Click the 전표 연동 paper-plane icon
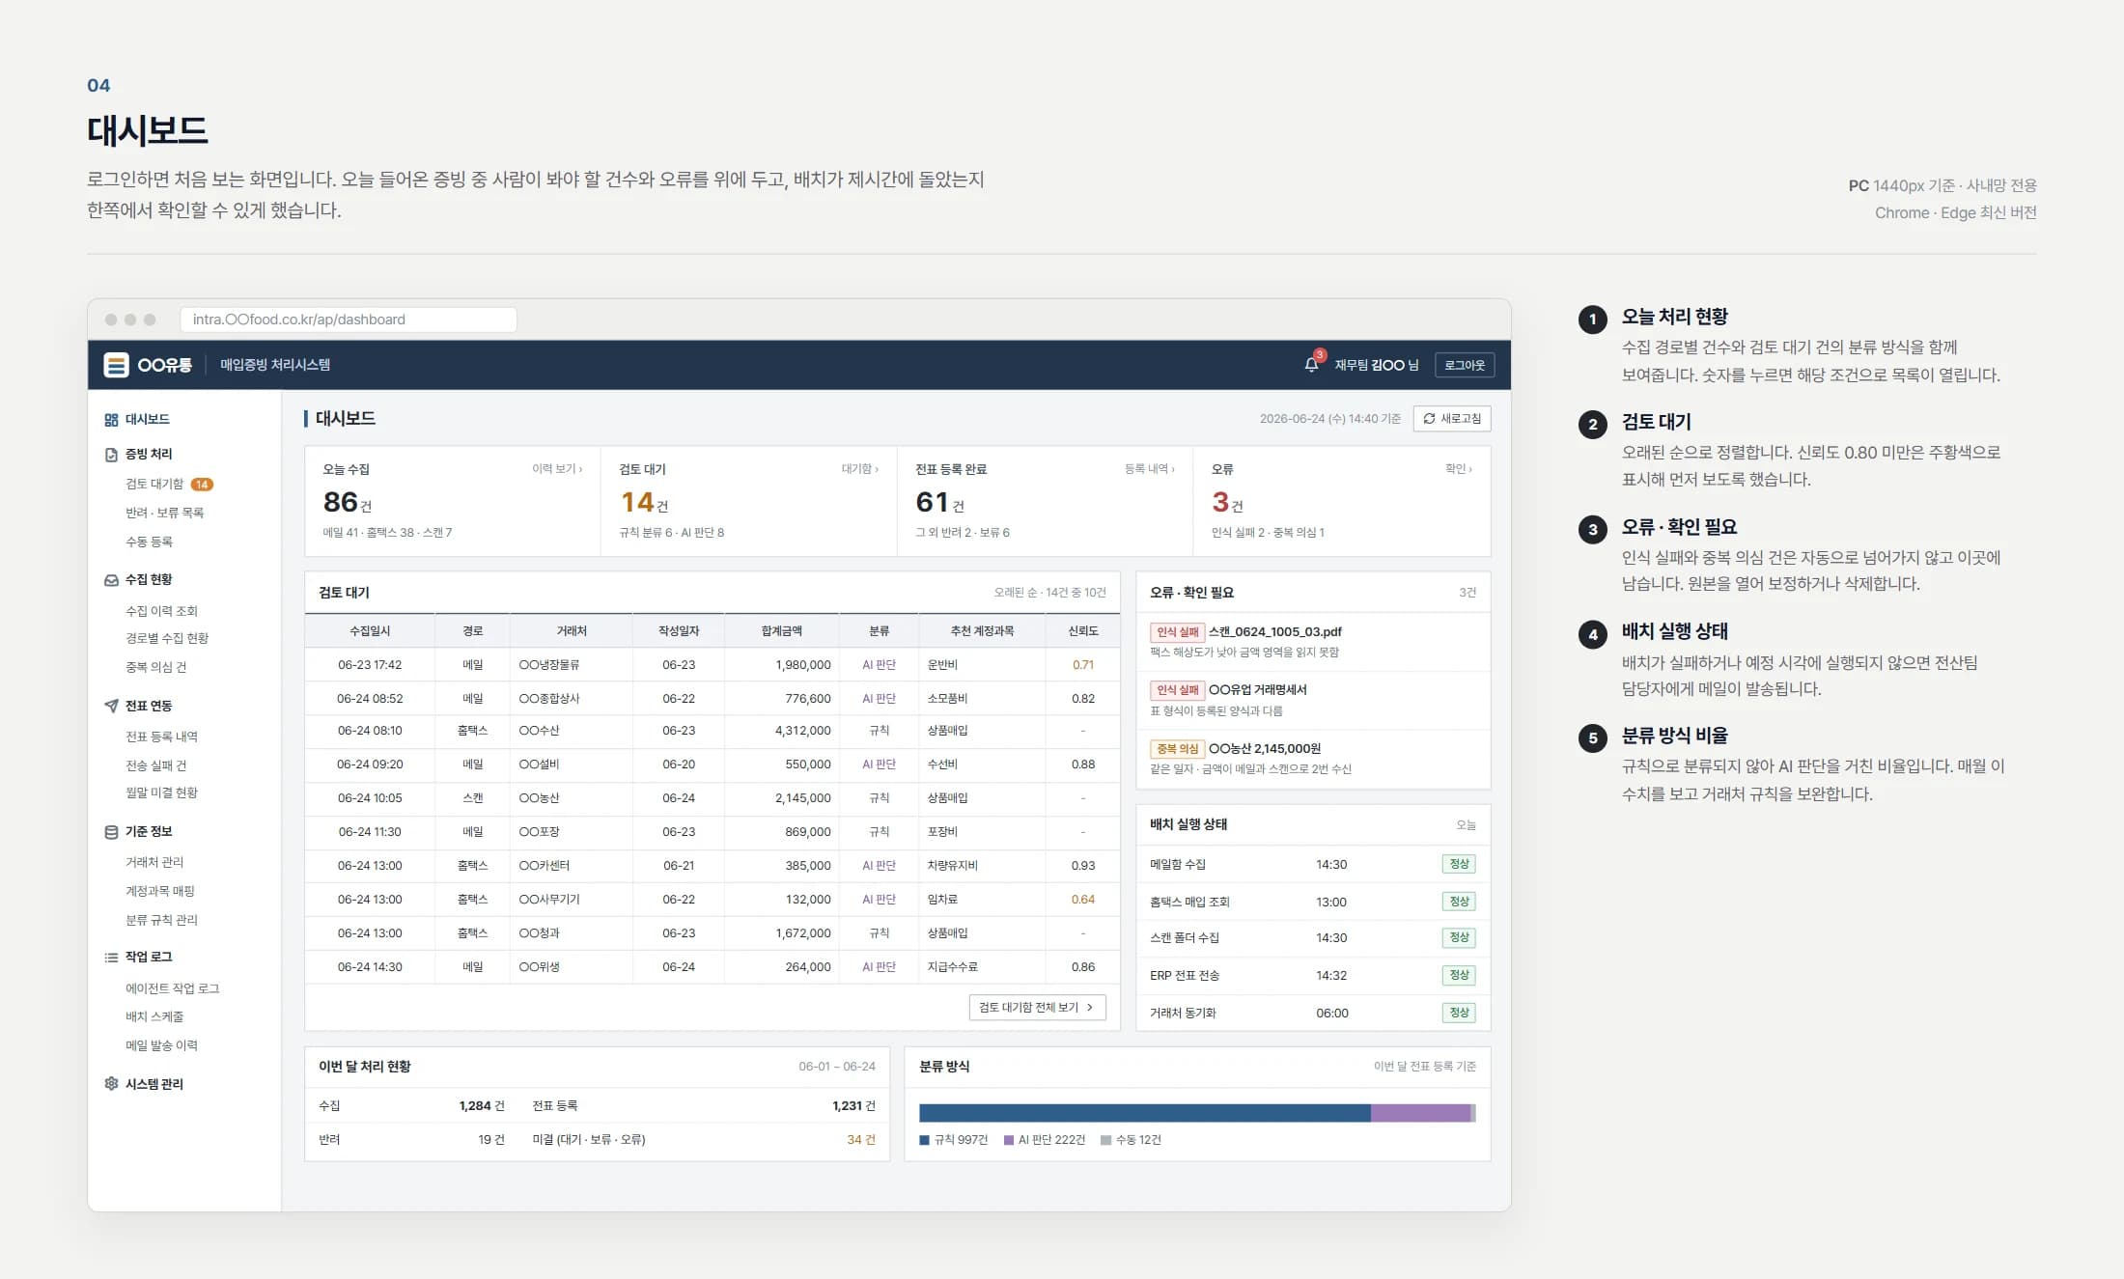2124x1279 pixels. 111,706
